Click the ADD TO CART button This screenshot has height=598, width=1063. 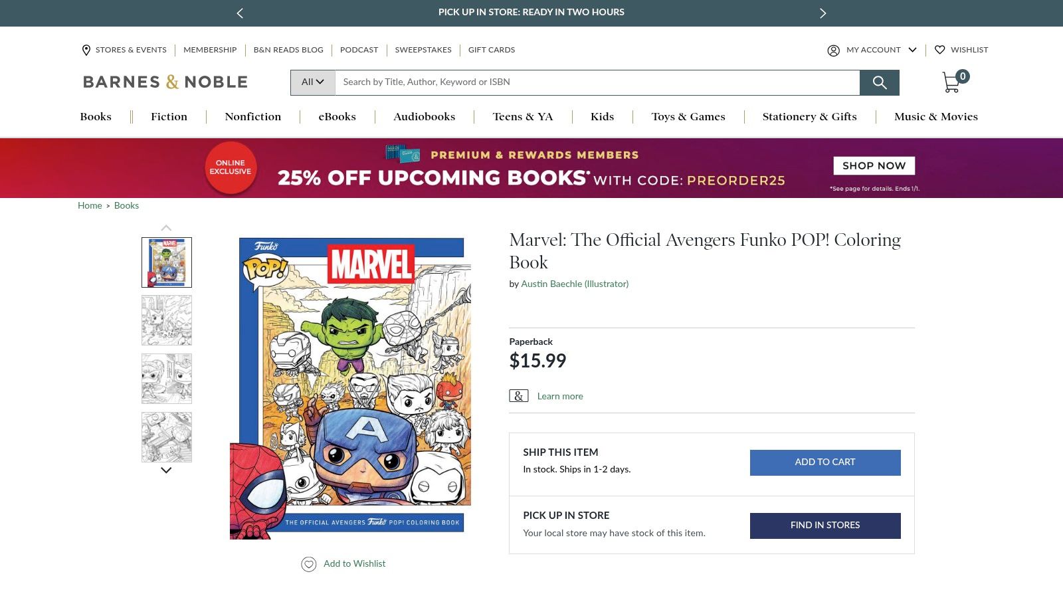(x=824, y=462)
